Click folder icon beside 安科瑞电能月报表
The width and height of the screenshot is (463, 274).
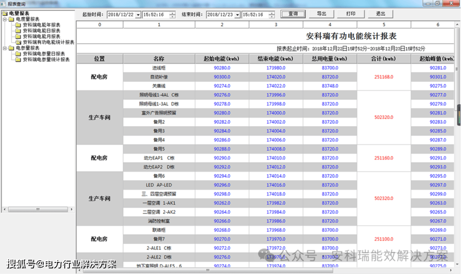18,36
